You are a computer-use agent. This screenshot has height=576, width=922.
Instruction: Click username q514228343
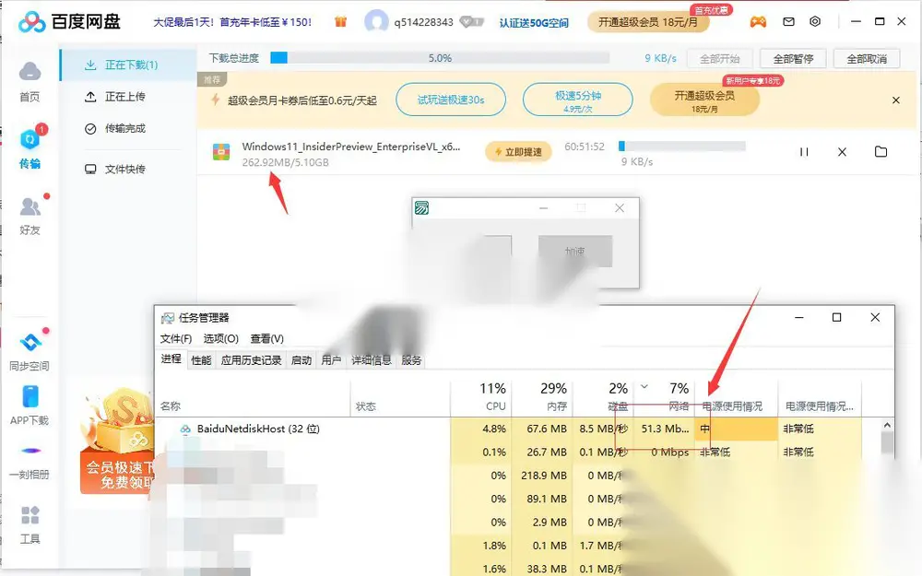(x=423, y=22)
